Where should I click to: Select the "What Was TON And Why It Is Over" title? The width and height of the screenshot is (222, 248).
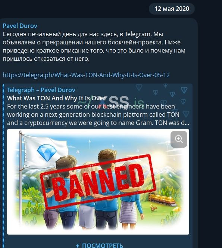[56, 98]
